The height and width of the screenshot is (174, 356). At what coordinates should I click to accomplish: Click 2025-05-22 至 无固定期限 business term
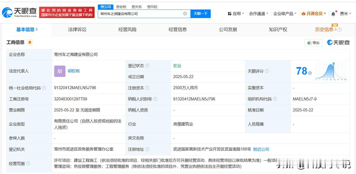[x=77, y=110]
